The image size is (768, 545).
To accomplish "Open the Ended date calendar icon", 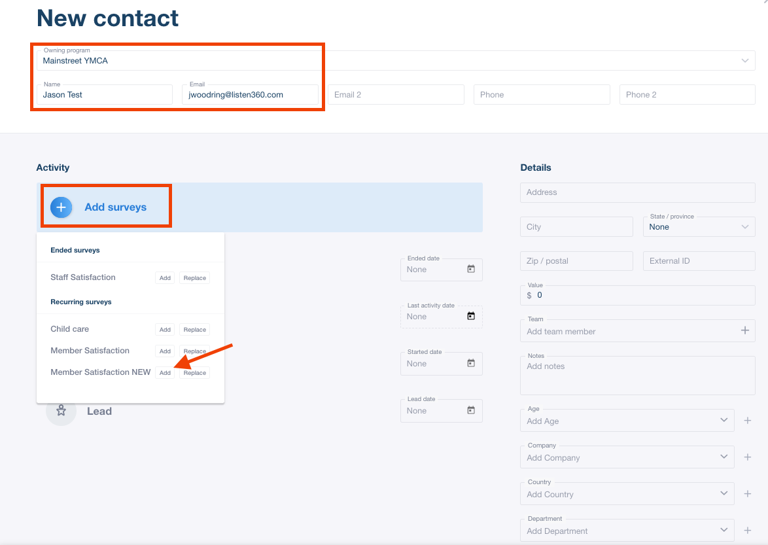I will (471, 269).
